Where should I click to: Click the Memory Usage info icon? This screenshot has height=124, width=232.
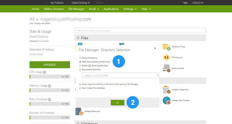tap(49, 86)
